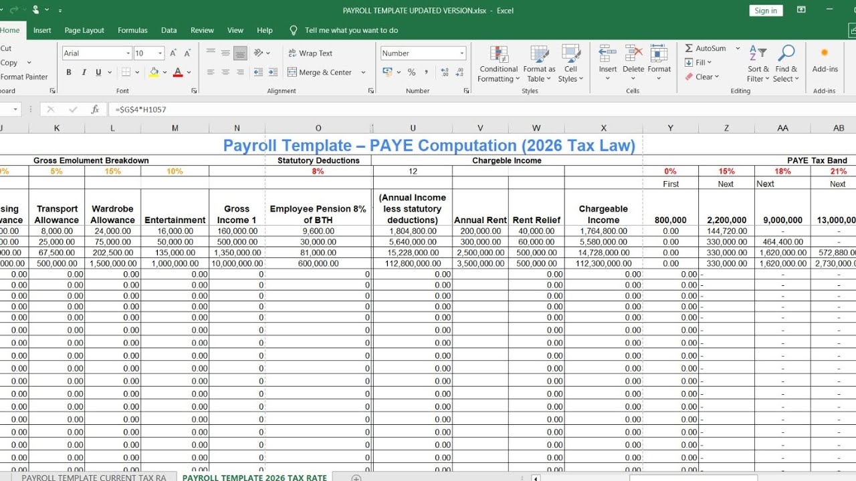Switch to Data tab
Screen dimensions: 856x481
(x=169, y=30)
